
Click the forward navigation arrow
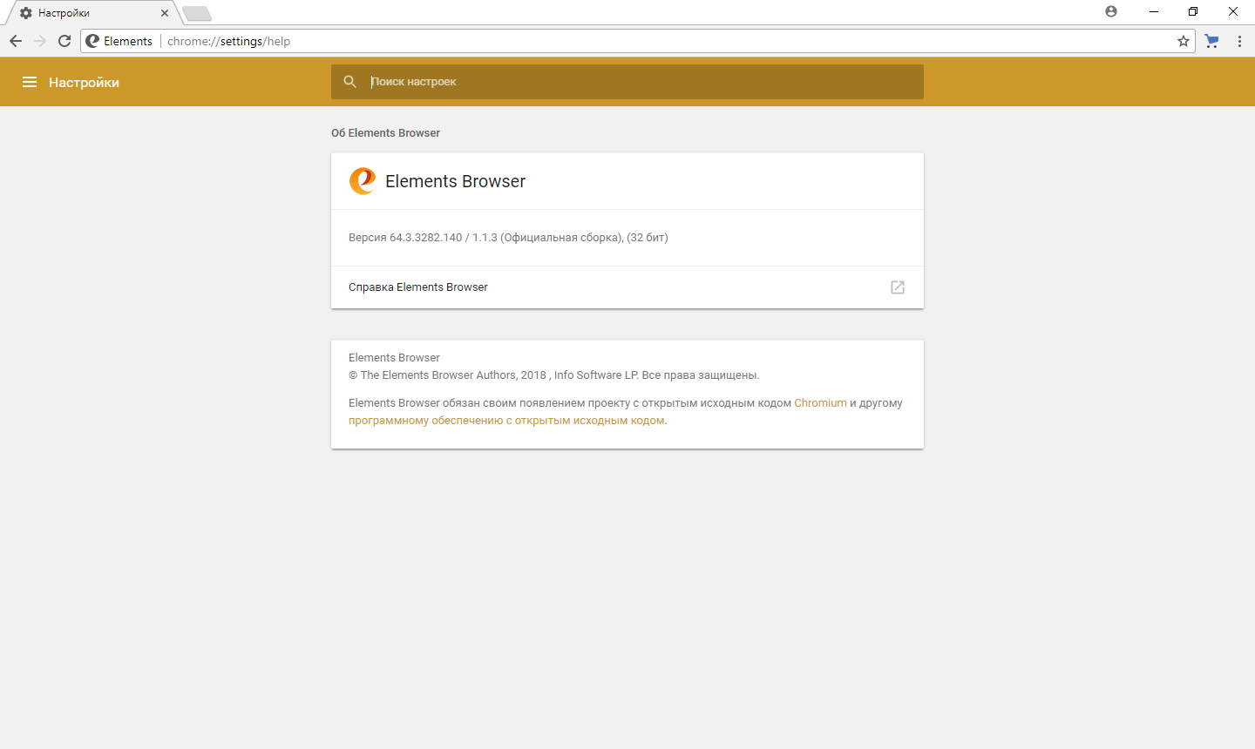(39, 40)
